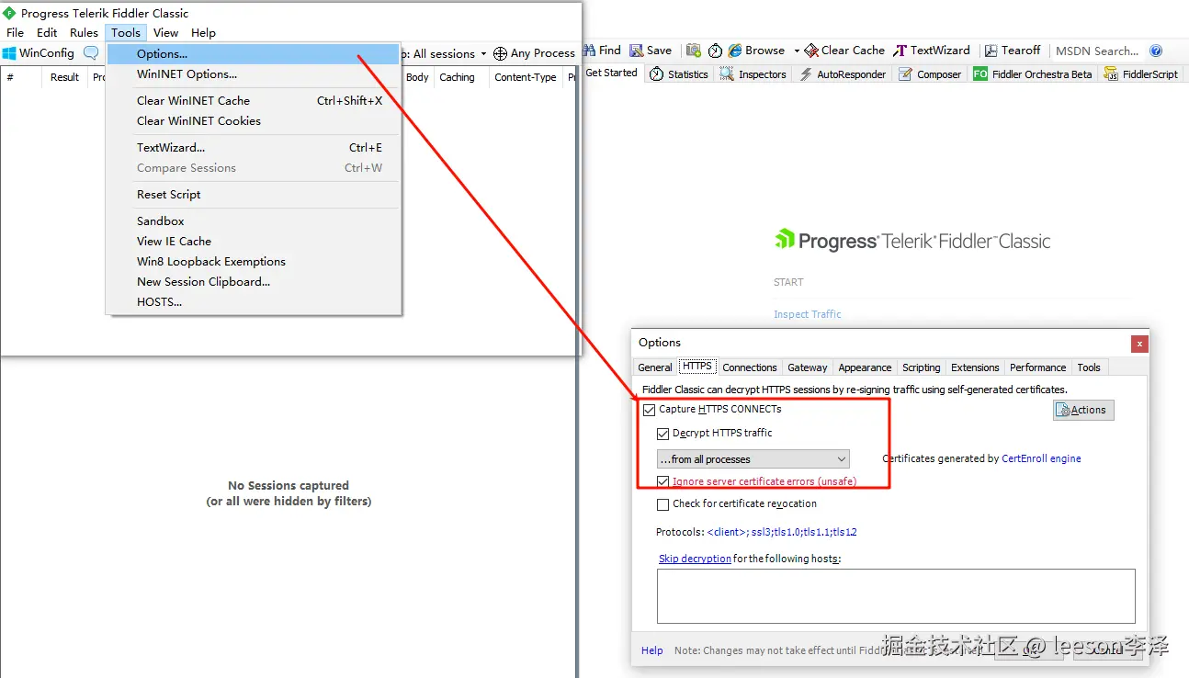Open Scripting tab in Options

point(921,367)
